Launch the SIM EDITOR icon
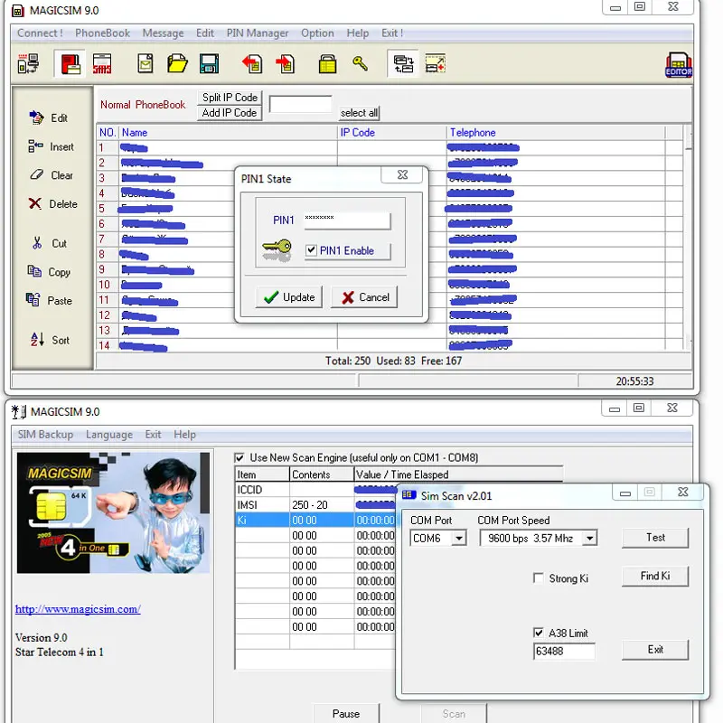Image resolution: width=723 pixels, height=723 pixels. (x=679, y=63)
